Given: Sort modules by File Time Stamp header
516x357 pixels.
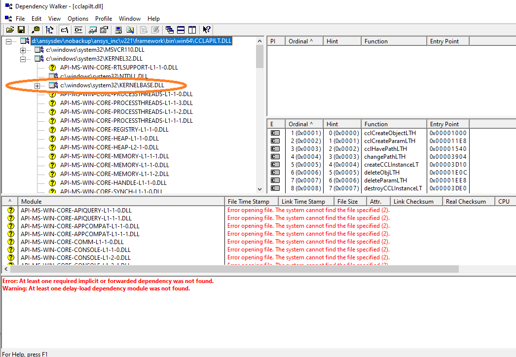Looking at the screenshot, I should pyautogui.click(x=252, y=201).
